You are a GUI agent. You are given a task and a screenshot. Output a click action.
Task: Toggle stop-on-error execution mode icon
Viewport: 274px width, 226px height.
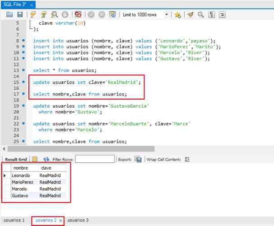78,14
